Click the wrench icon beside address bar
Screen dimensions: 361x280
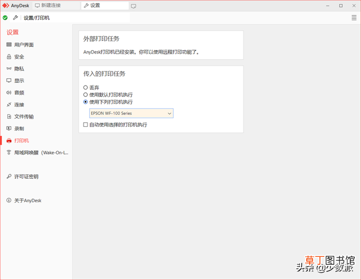point(15,17)
